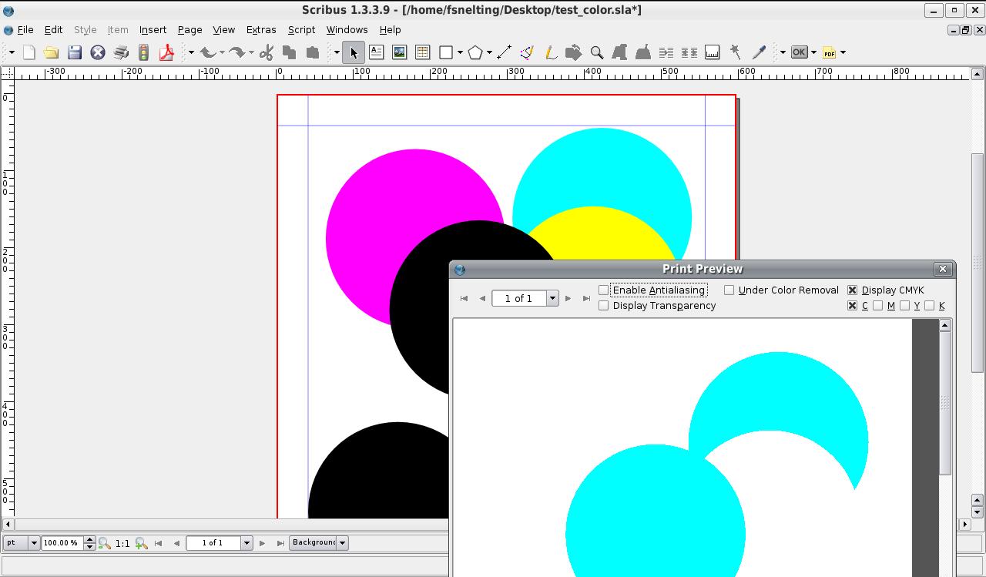Open the Edit menu

point(53,29)
